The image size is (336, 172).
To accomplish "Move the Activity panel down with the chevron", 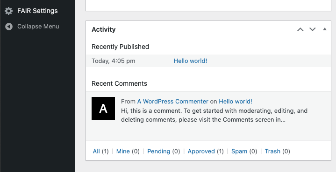I will pyautogui.click(x=313, y=29).
